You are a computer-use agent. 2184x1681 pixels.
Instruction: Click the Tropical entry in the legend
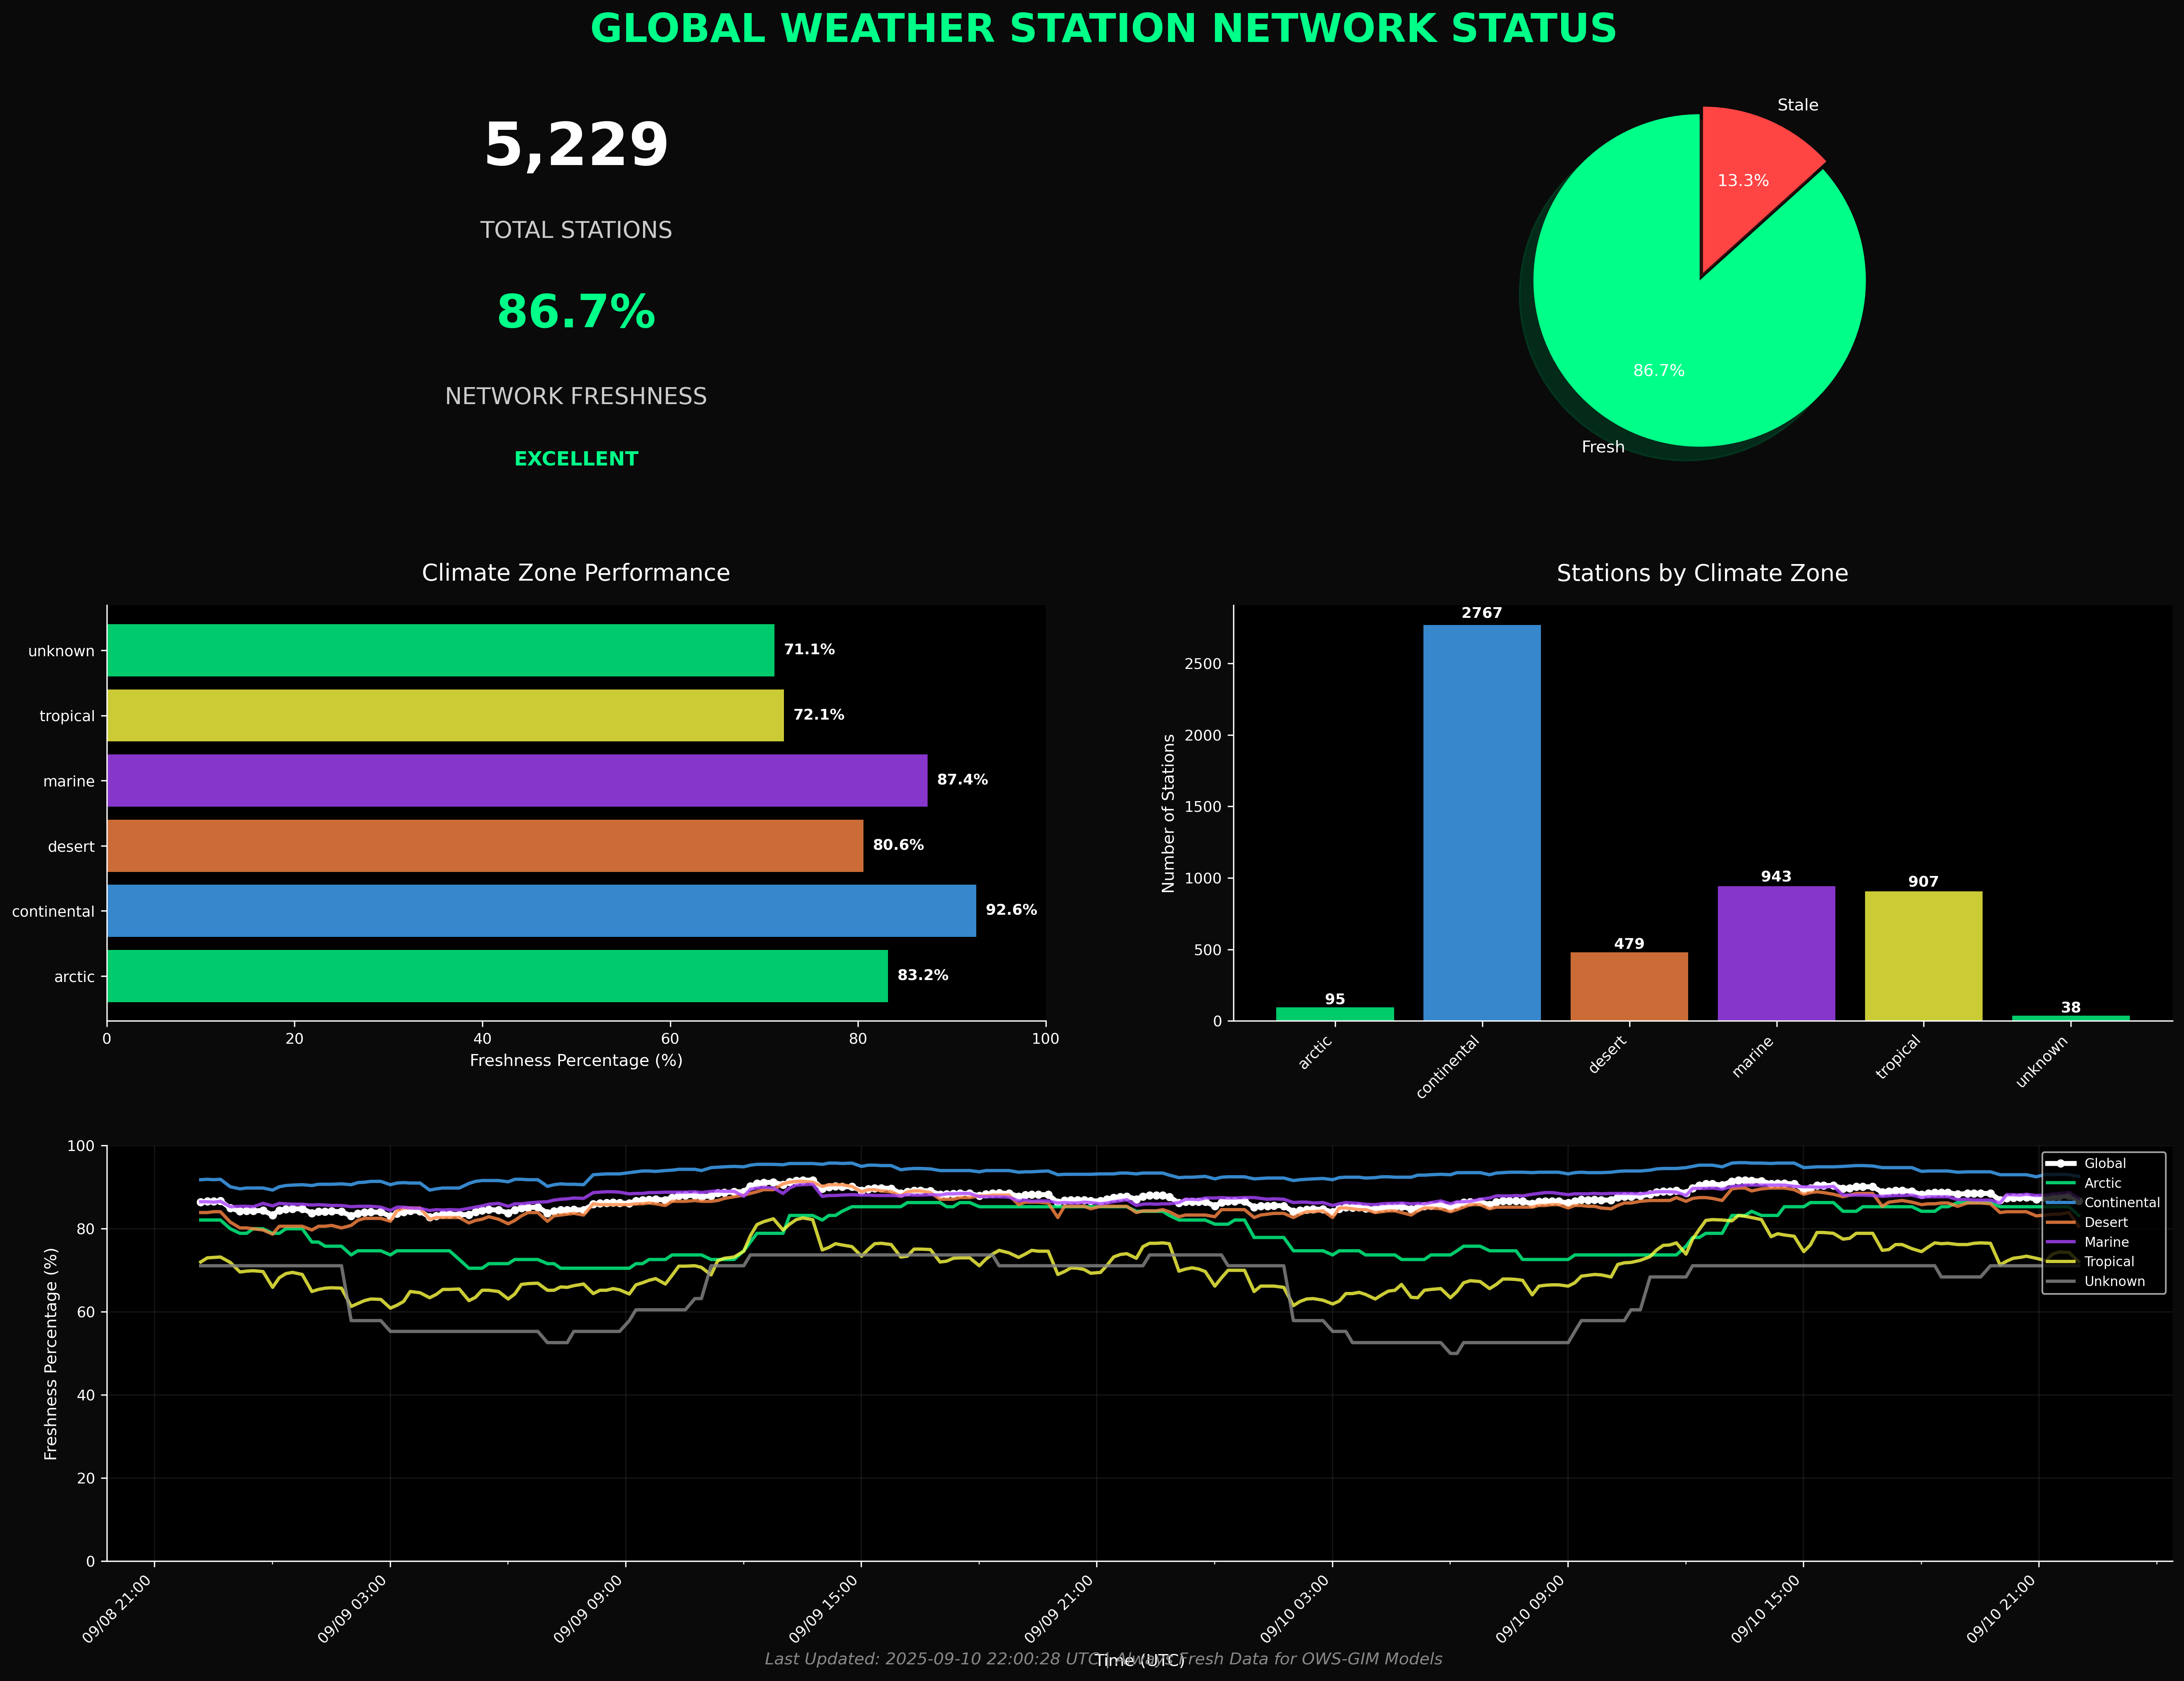(2091, 1262)
